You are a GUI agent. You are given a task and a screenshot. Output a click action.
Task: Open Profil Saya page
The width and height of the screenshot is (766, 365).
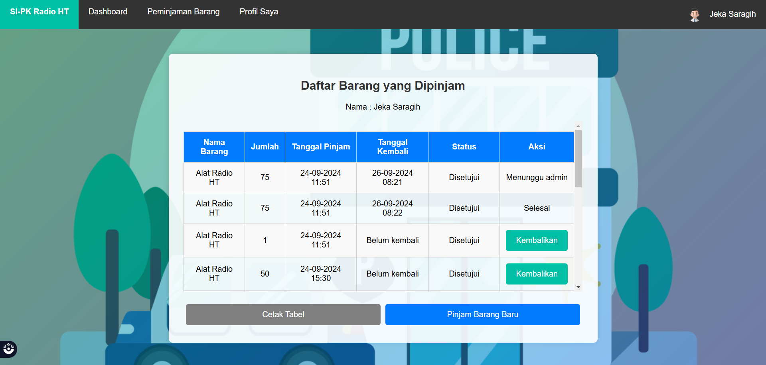259,12
